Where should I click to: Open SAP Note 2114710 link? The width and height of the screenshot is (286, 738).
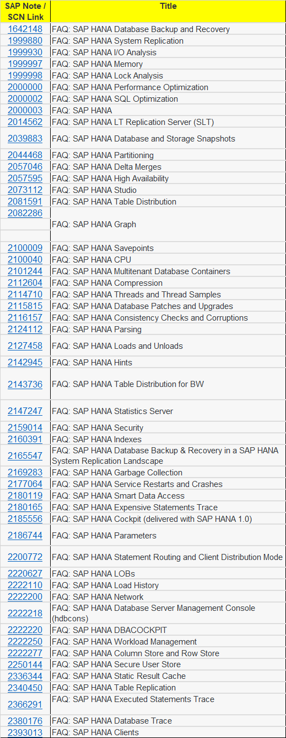(25, 295)
